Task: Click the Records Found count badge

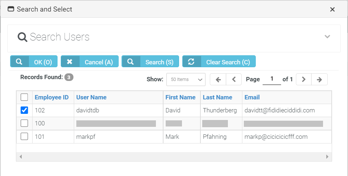Action: (x=69, y=77)
